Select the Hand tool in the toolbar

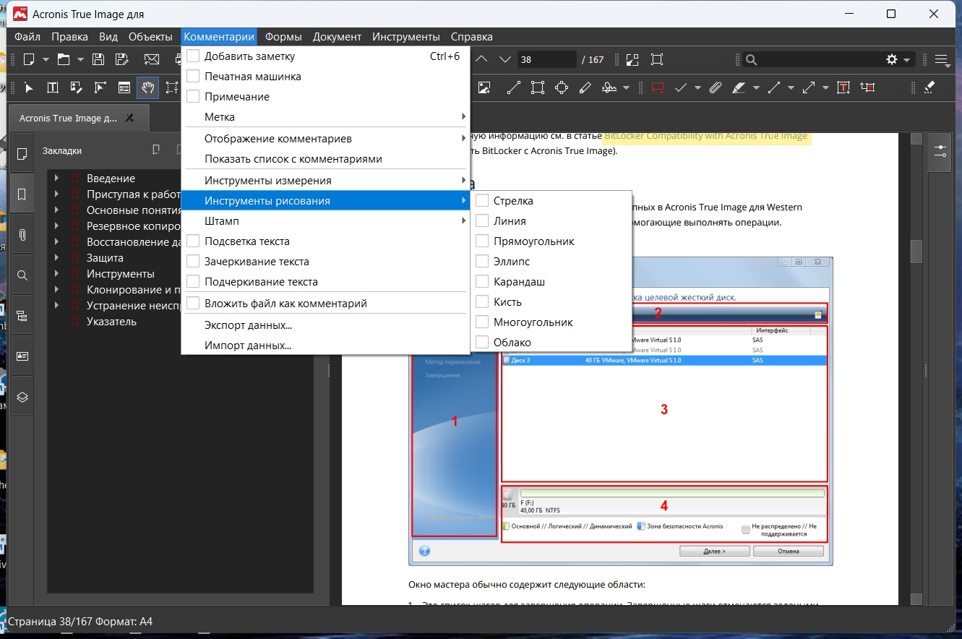pos(147,87)
